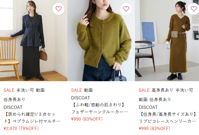This screenshot has width=199, height=135.
Task: Open the brown ribbed dress product photo
Action: [x=167, y=41]
